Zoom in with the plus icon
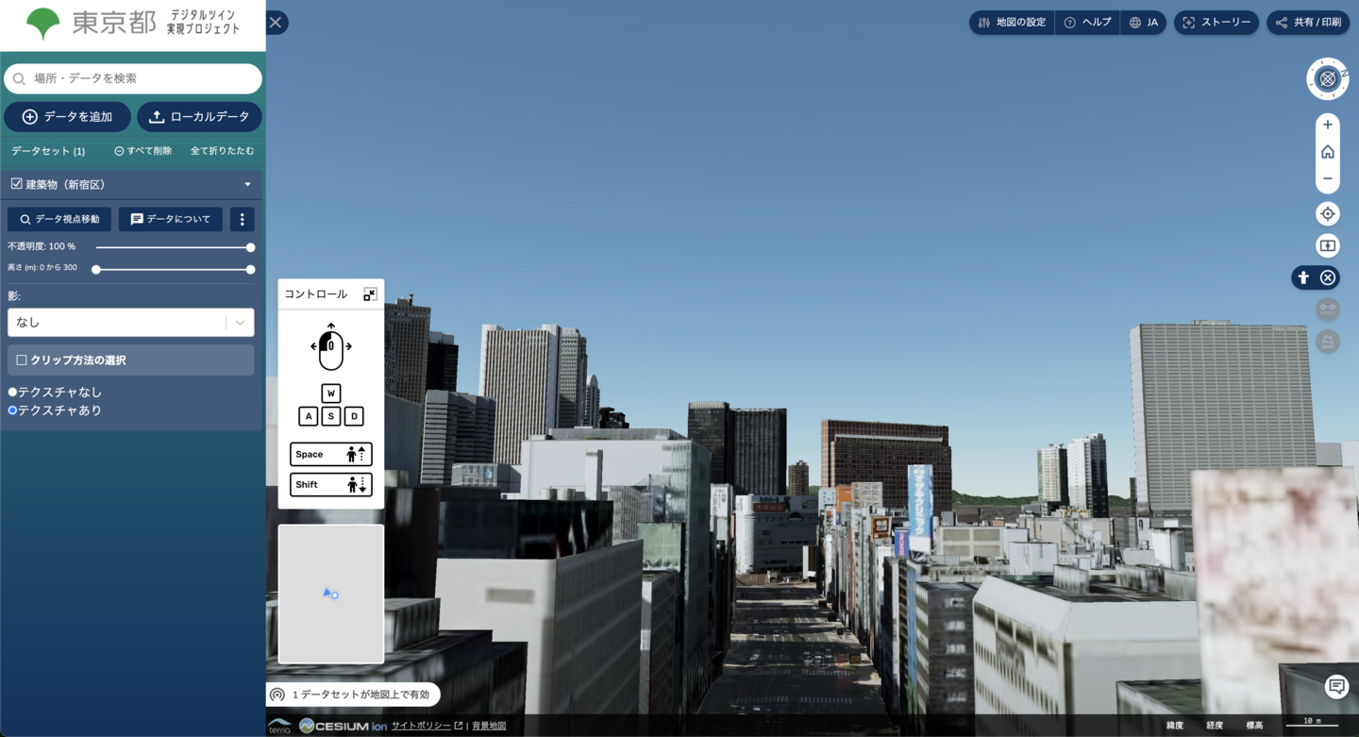 (1327, 125)
